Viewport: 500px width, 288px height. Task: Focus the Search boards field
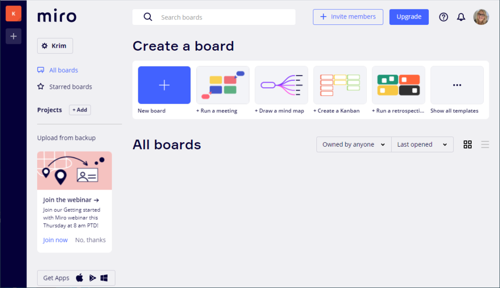click(214, 17)
